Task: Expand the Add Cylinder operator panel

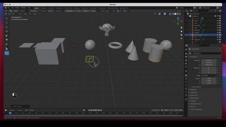Action: (20, 107)
